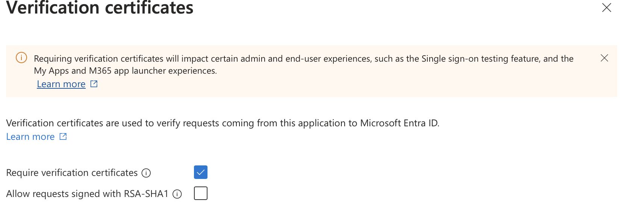Click external-link icon beside the banner's Learn more

(x=94, y=84)
